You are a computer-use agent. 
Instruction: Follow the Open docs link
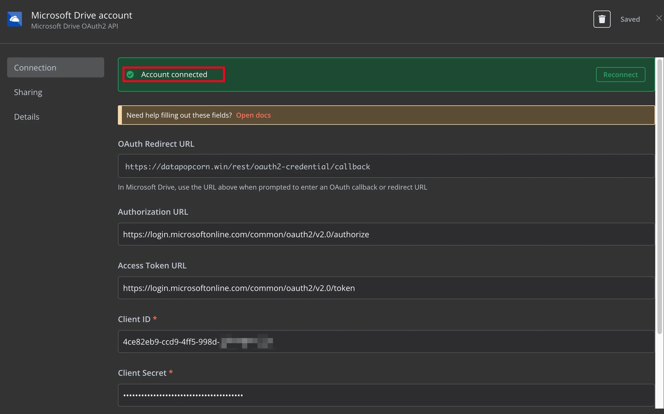click(253, 115)
